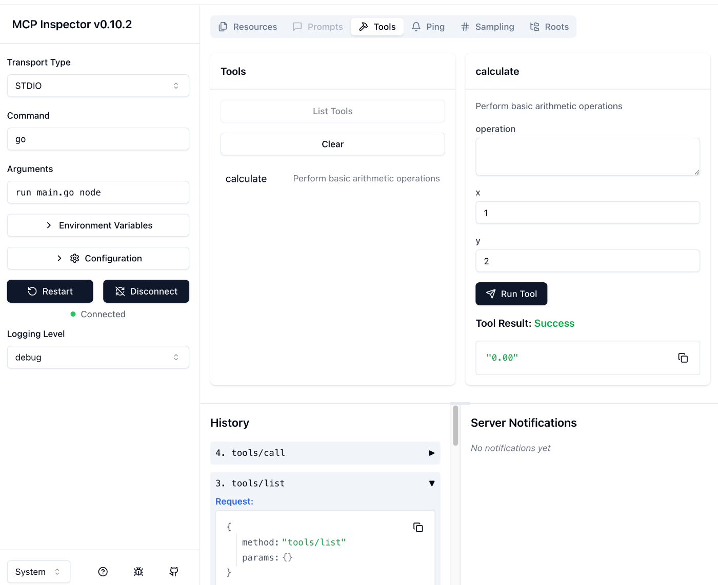Open the System theme dropdown
Viewport: 718px width, 585px height.
tap(38, 572)
